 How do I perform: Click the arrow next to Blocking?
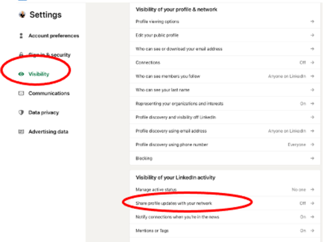(x=312, y=158)
